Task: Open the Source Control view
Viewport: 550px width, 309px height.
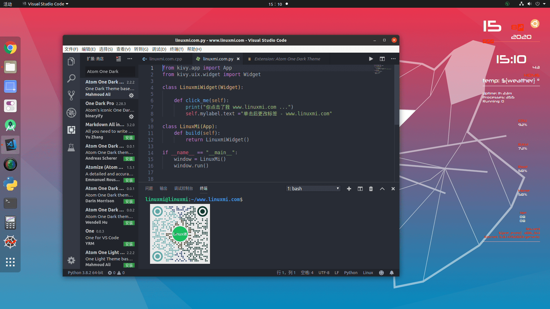Action: coord(71,95)
